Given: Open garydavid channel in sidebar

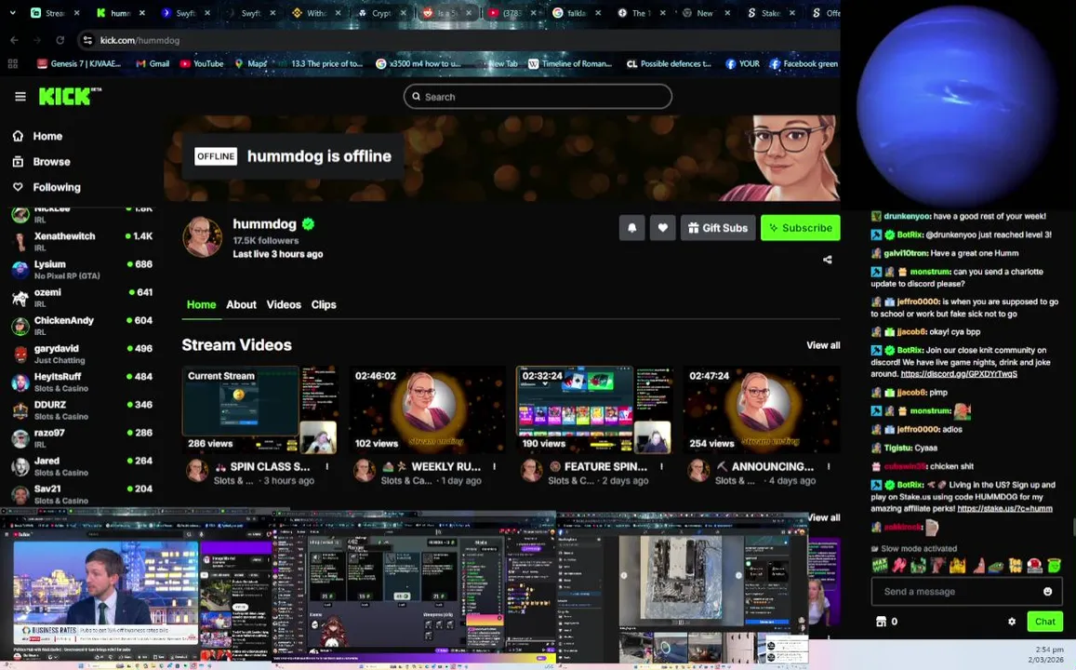Looking at the screenshot, I should click(x=83, y=354).
